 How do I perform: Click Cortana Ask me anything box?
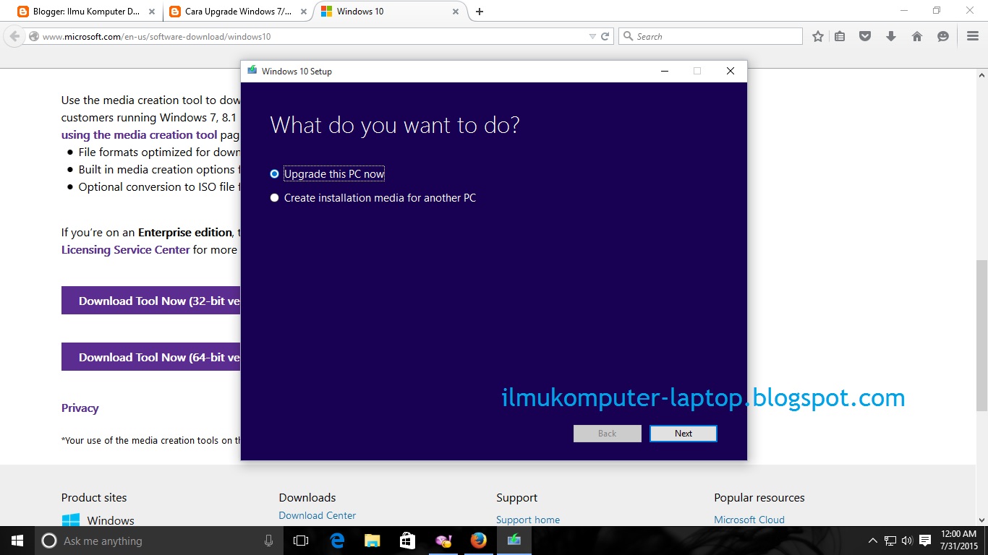[159, 541]
